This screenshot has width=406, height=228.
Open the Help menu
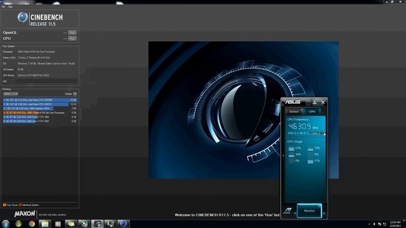click(x=10, y=7)
